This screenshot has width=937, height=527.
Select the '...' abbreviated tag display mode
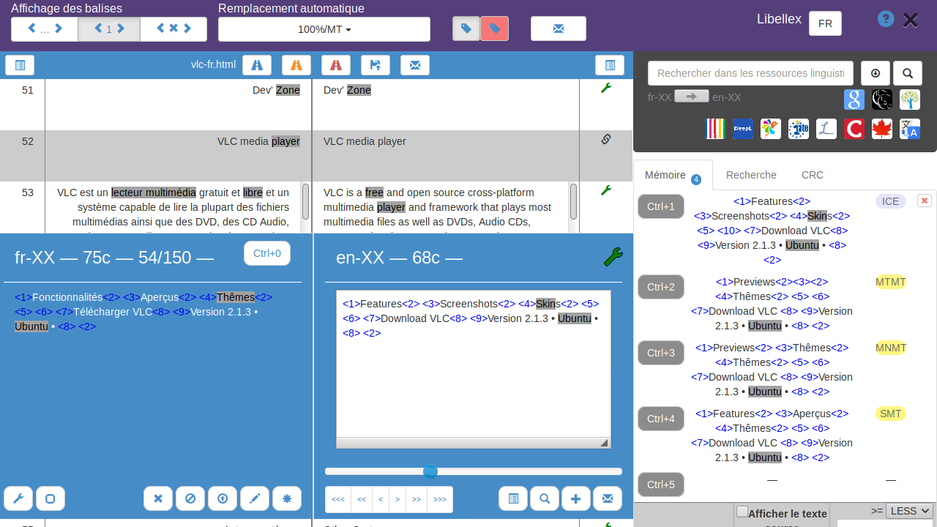[x=45, y=29]
